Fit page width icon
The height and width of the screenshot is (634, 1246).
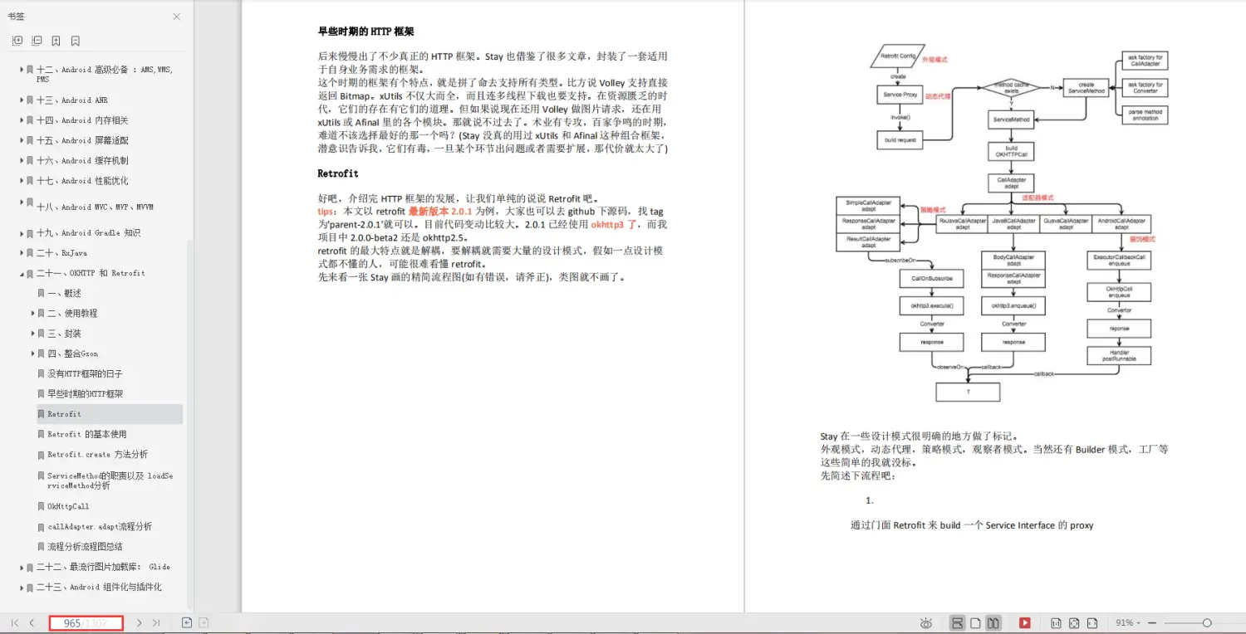[1092, 622]
